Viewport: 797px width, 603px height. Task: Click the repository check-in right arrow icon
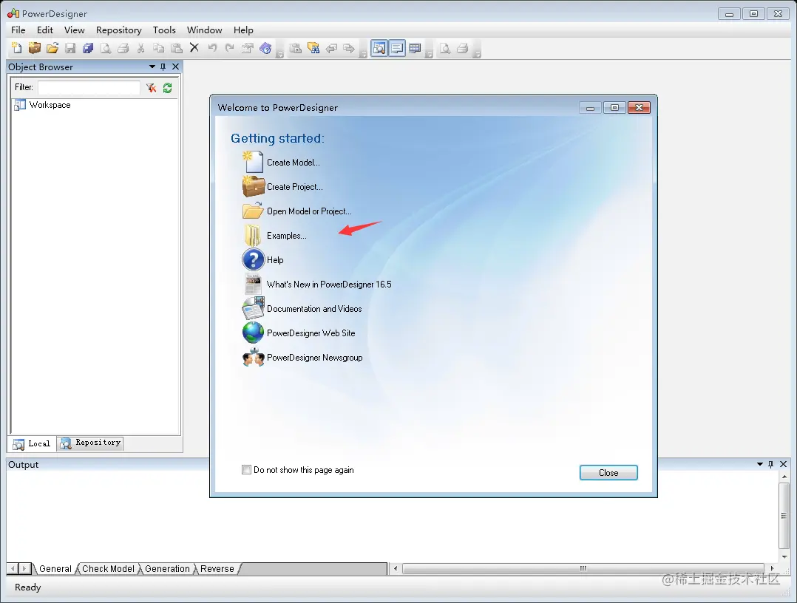tap(349, 48)
